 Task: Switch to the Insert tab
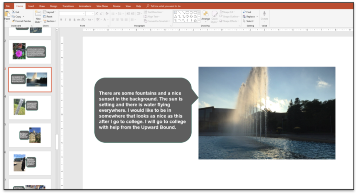click(x=31, y=6)
